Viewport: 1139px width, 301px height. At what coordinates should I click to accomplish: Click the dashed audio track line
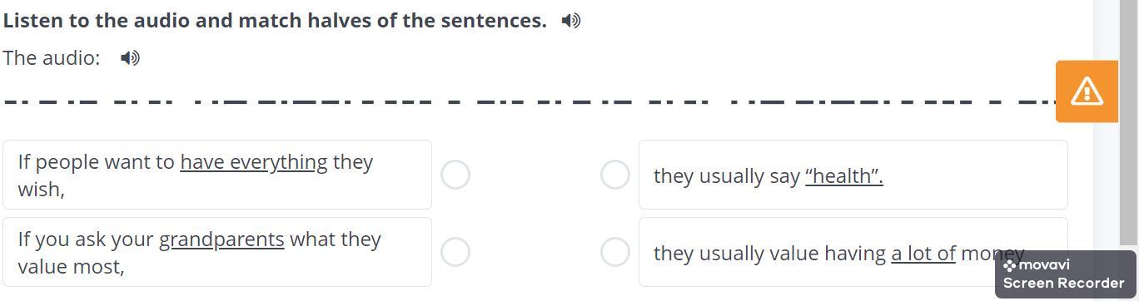tap(530, 102)
